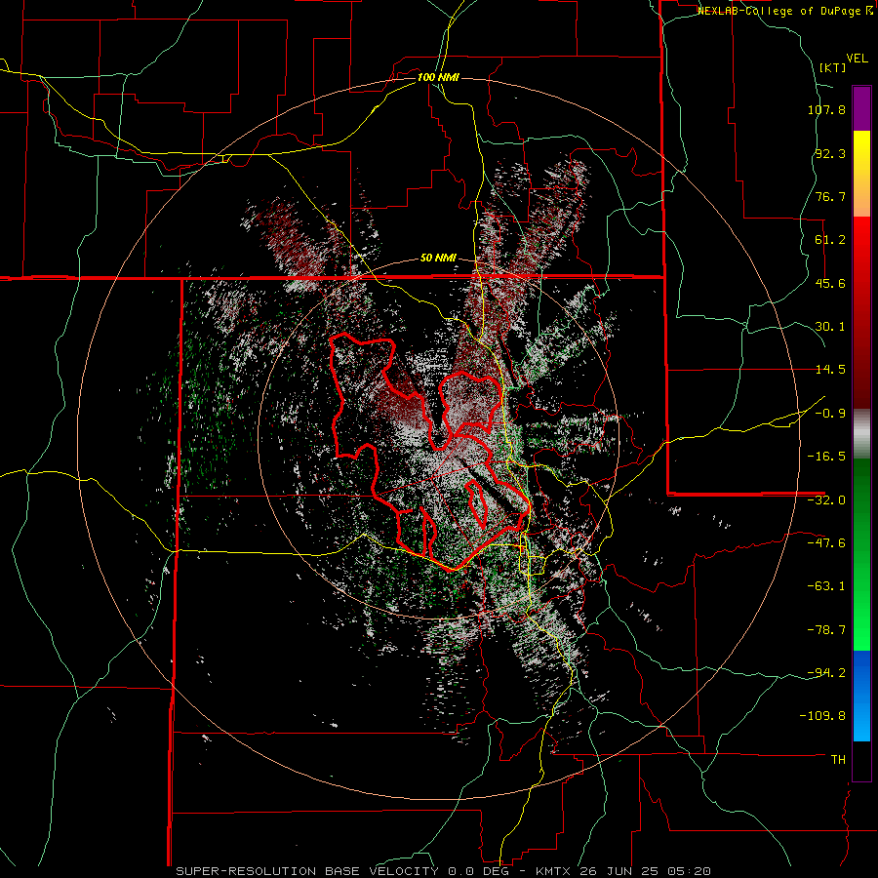Select the 107.8 velocity scale value
This screenshot has height=878, width=878.
pos(826,109)
